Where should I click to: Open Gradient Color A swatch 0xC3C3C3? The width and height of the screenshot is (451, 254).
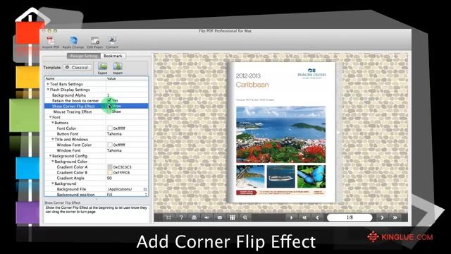pyautogui.click(x=110, y=167)
